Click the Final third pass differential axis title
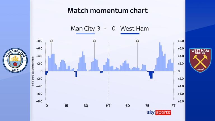The width and height of the screenshot is (215, 121). click(33, 71)
